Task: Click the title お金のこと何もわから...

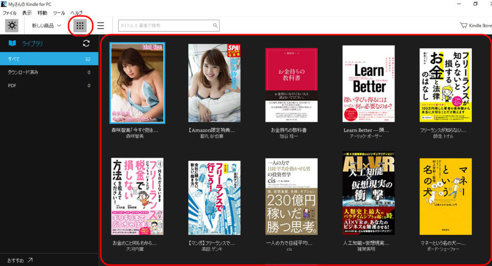Action: (x=135, y=243)
